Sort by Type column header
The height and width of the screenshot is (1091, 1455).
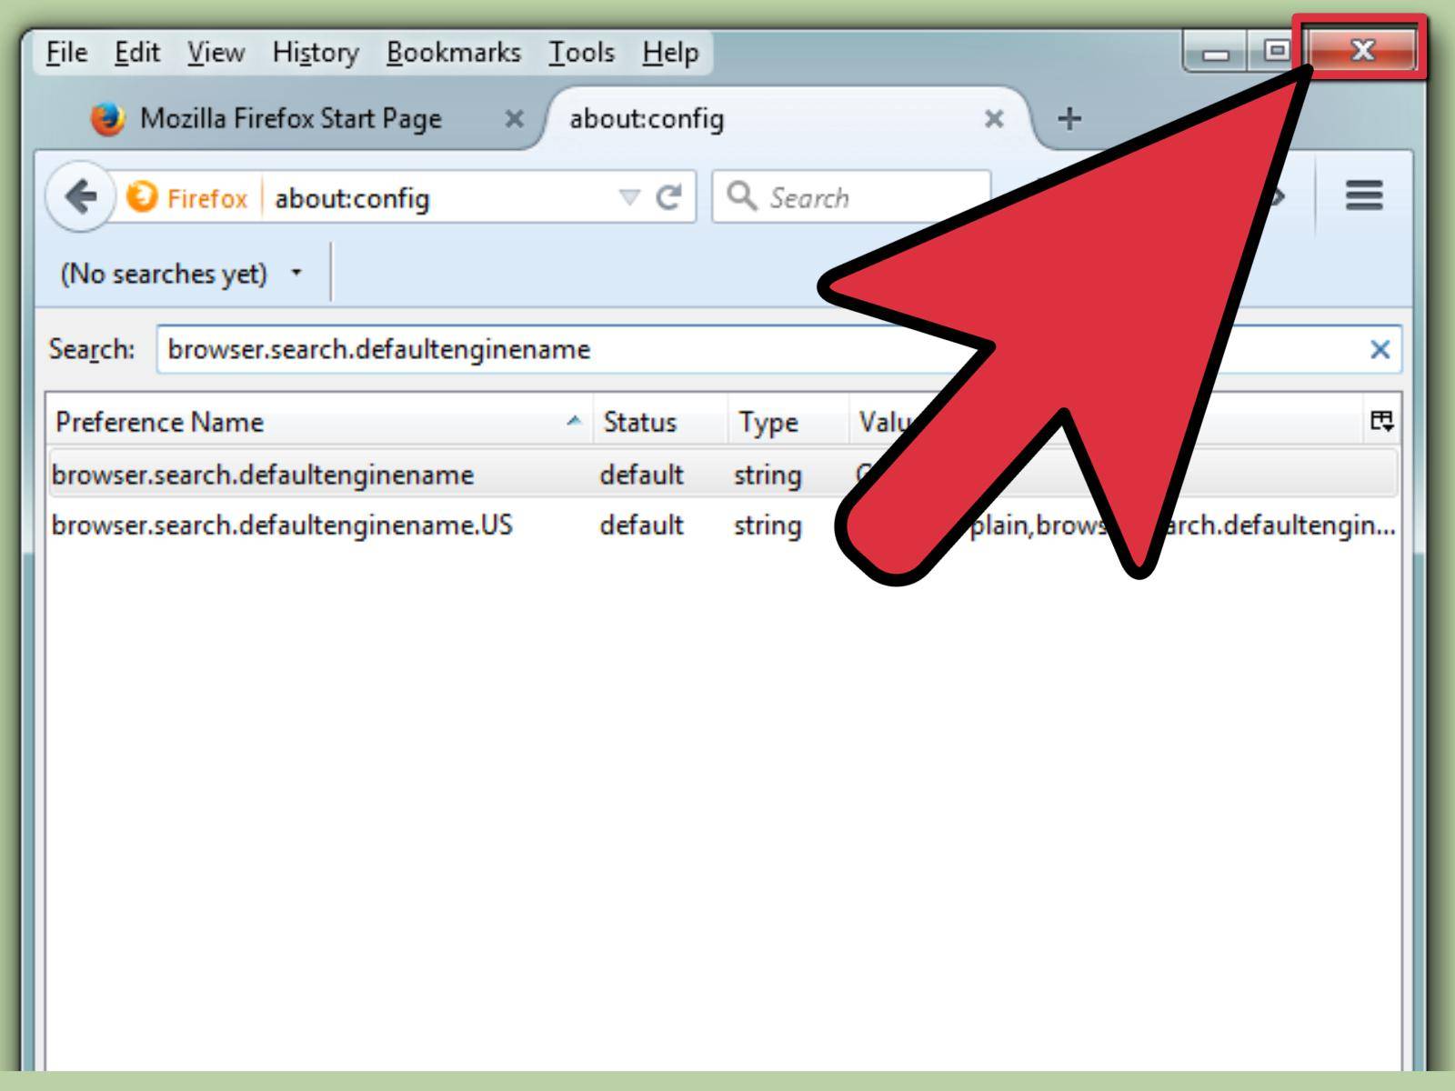coord(788,422)
